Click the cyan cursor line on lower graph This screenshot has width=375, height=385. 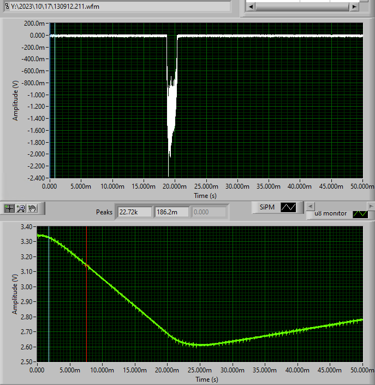tap(49, 295)
